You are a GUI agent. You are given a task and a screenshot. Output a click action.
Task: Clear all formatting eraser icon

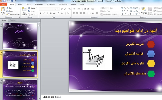pyautogui.click(x=69, y=9)
